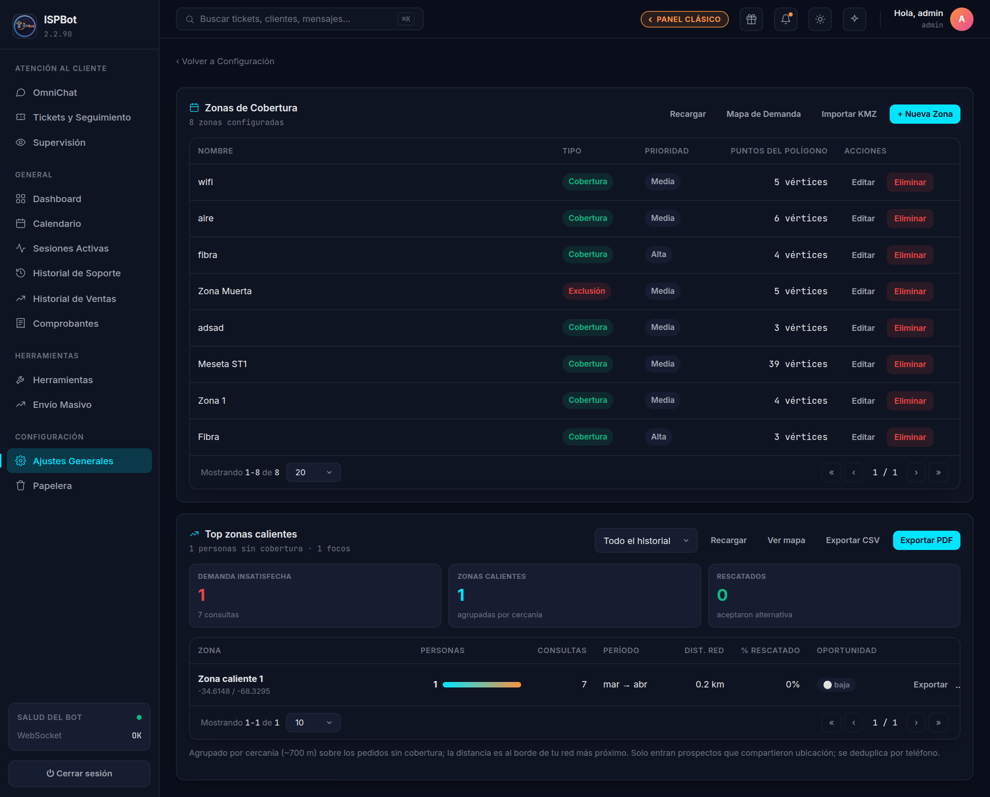Expand the 20 rows-per-page dropdown
The height and width of the screenshot is (797, 990).
313,473
